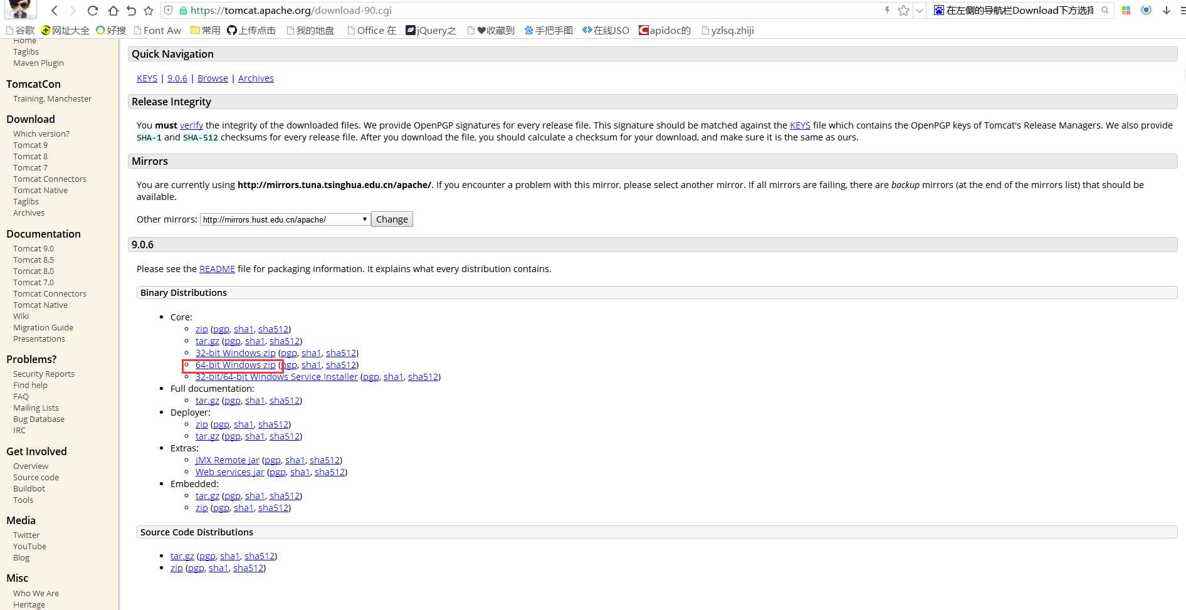
Task: Open Source code in the sidebar
Action: pos(36,477)
